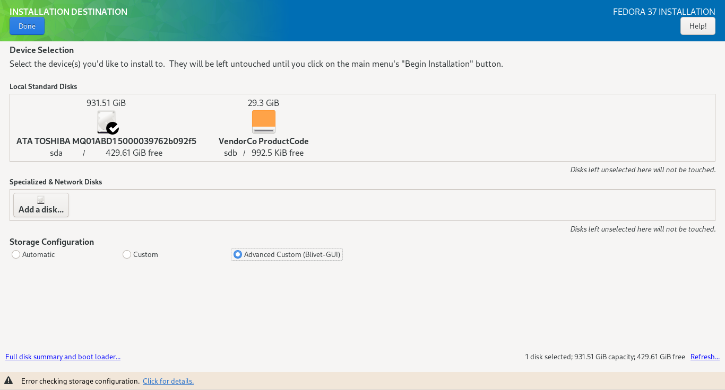Click the 29.3 GiB size label

coord(263,103)
